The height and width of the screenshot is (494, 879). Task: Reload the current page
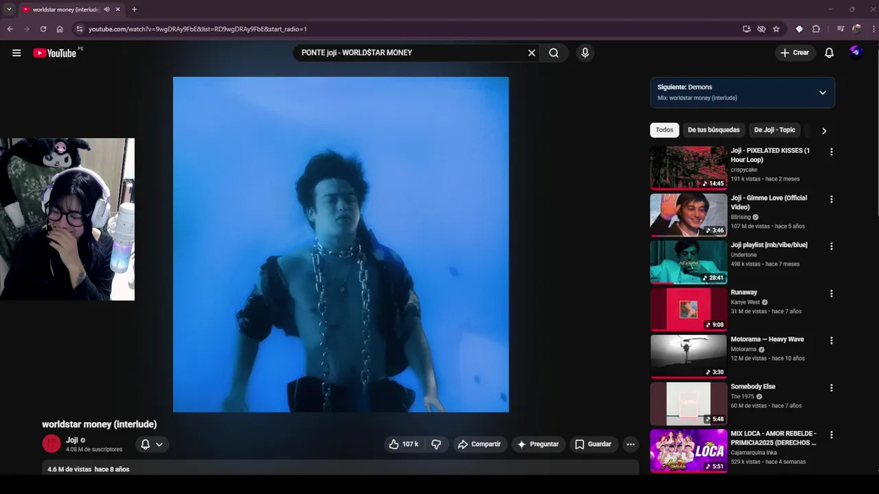pos(43,29)
